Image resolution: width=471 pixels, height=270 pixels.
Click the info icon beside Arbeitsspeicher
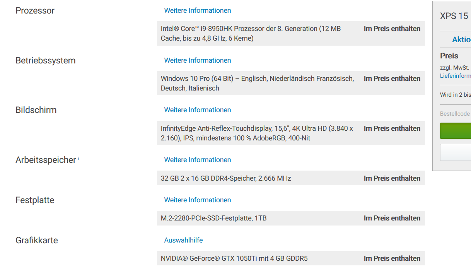click(78, 158)
